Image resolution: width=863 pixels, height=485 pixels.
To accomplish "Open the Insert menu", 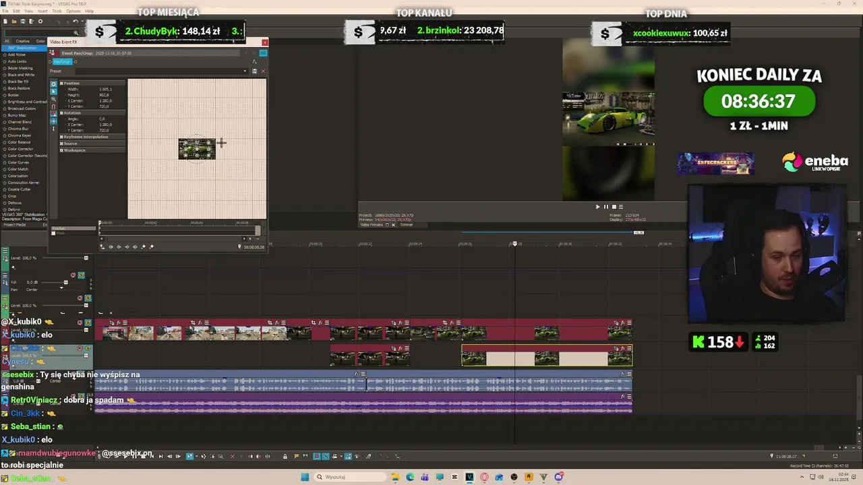I will tap(42, 11).
